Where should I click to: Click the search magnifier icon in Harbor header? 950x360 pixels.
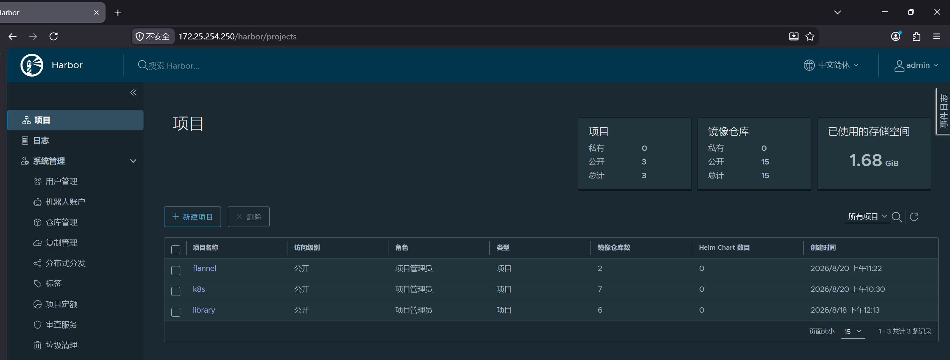coord(142,65)
